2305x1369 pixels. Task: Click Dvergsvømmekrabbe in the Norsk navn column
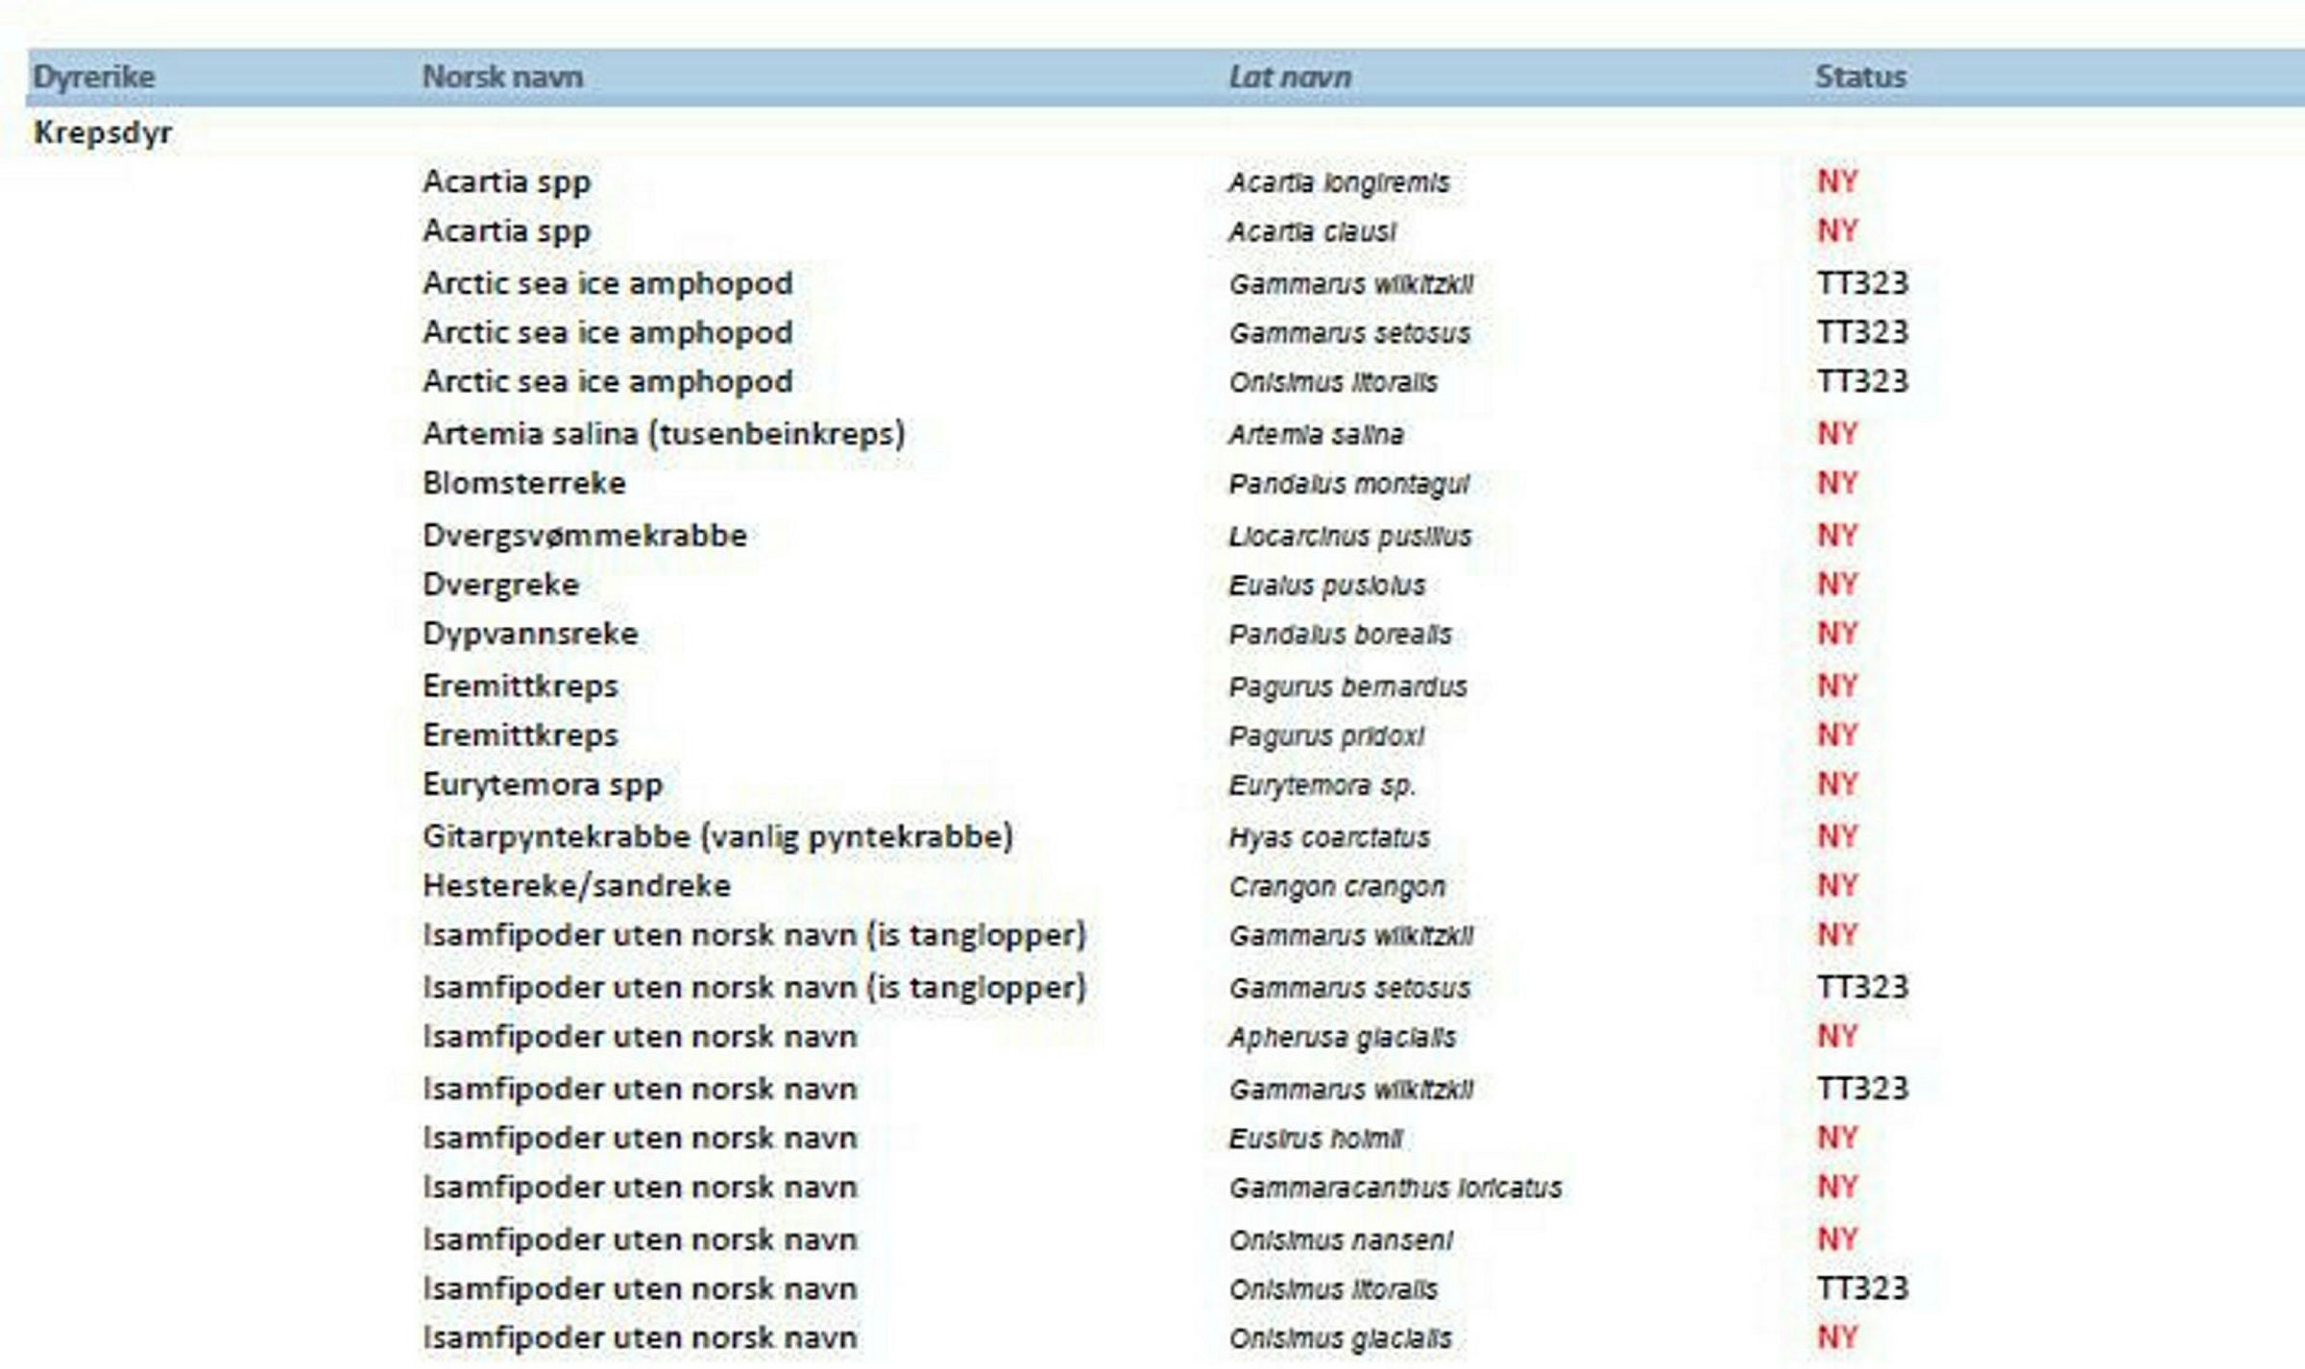tap(584, 535)
